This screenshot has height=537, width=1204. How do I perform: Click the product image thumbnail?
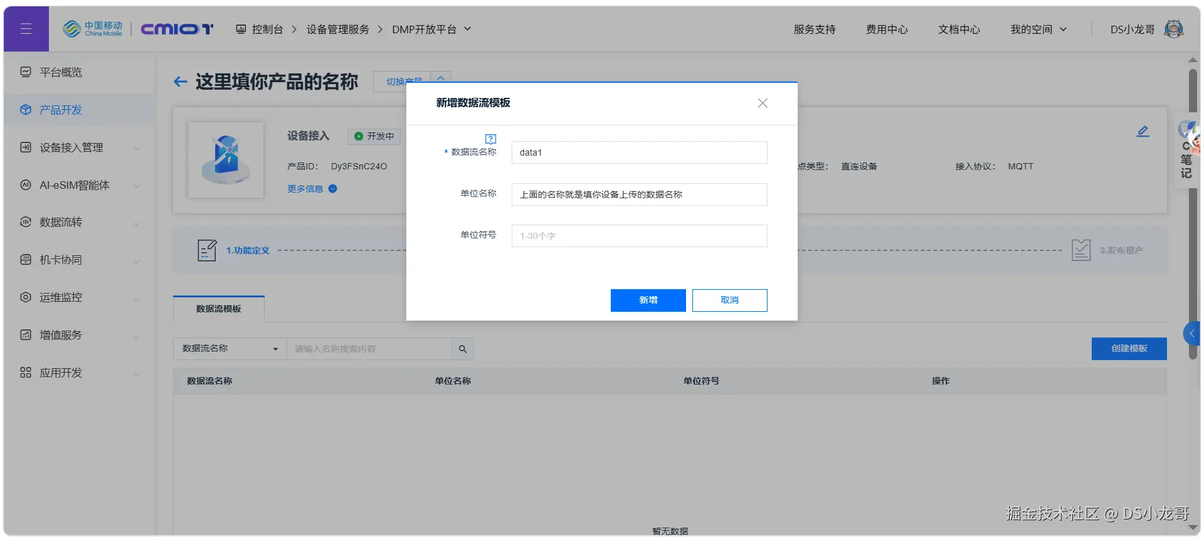point(226,160)
